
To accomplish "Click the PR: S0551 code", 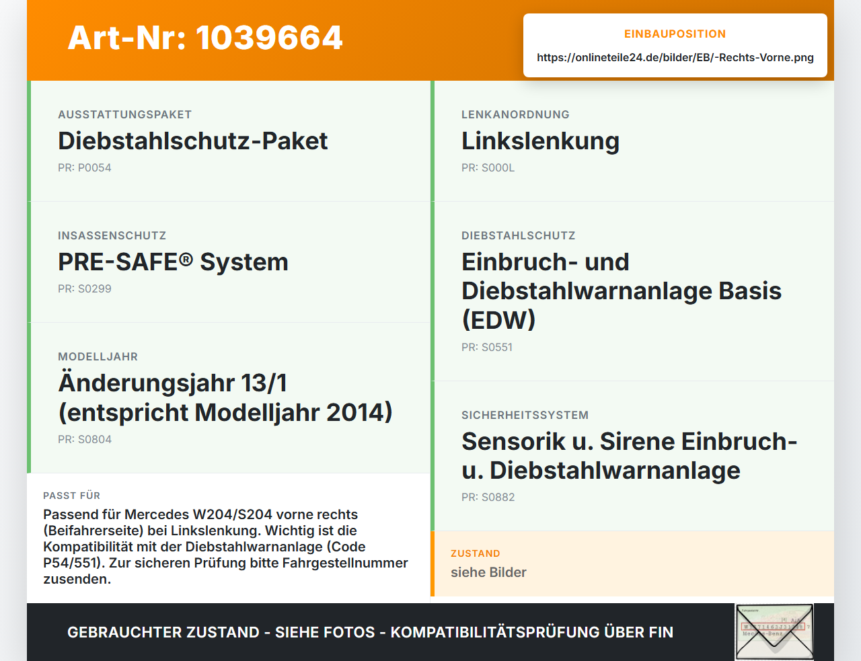I will click(x=487, y=348).
